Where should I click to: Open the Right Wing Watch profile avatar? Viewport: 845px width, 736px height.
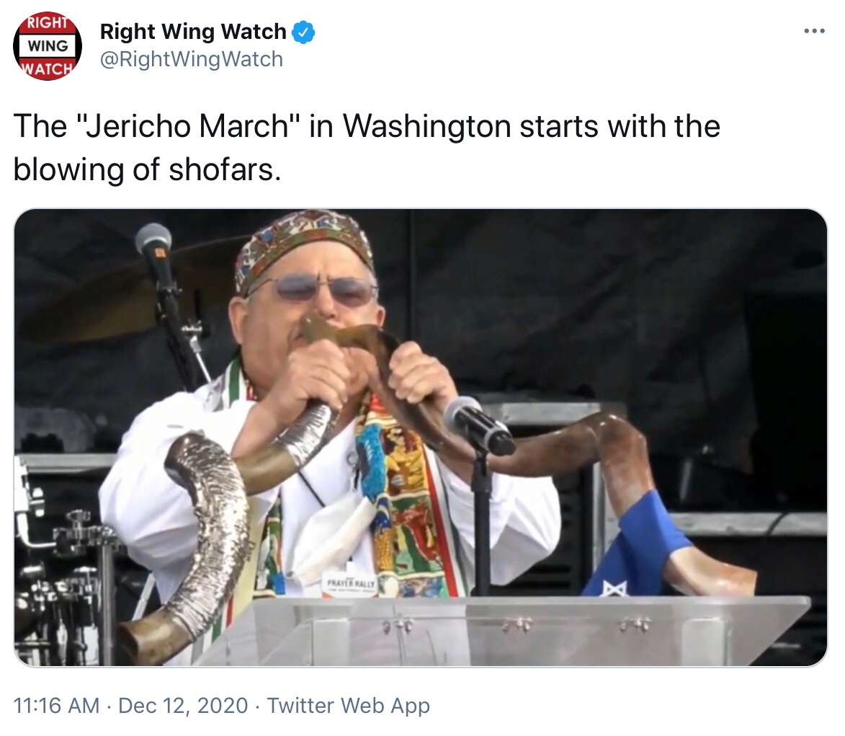tap(47, 45)
